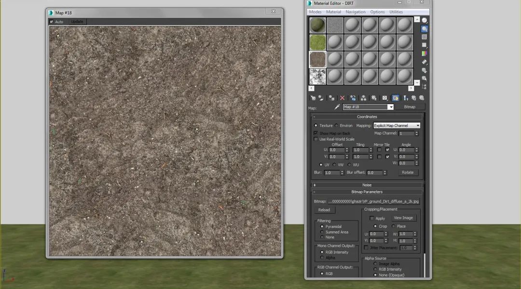Click the U Tiling input field

(359, 150)
